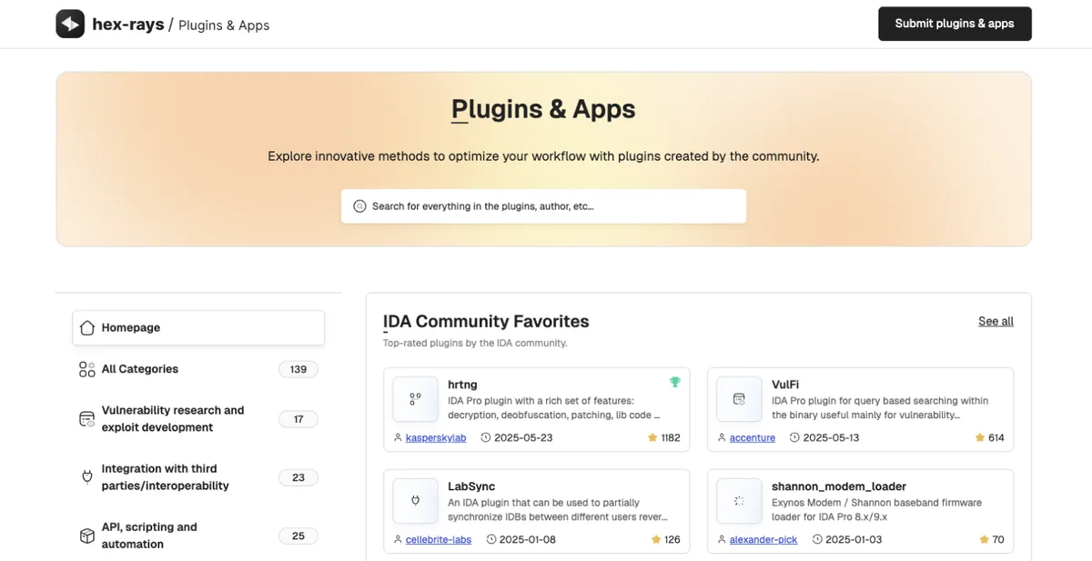The height and width of the screenshot is (561, 1092).
Task: Click the 1182 star count
Action: pyautogui.click(x=671, y=437)
